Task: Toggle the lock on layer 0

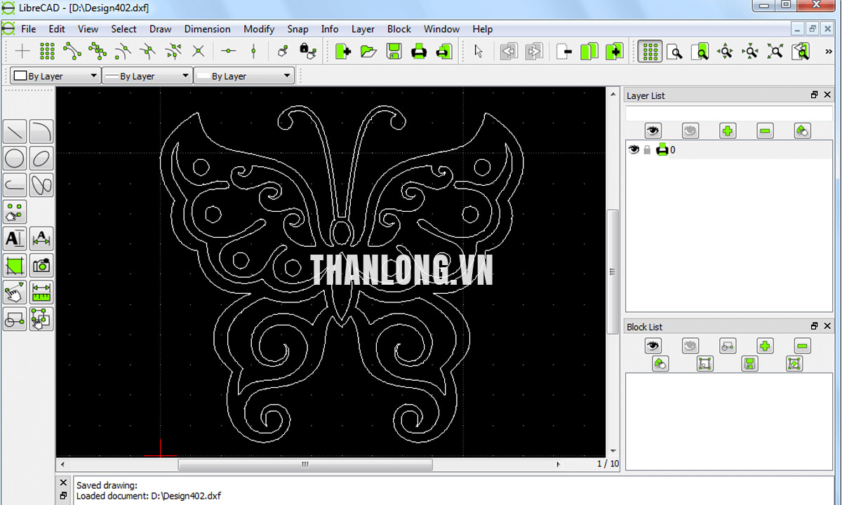Action: click(x=647, y=149)
